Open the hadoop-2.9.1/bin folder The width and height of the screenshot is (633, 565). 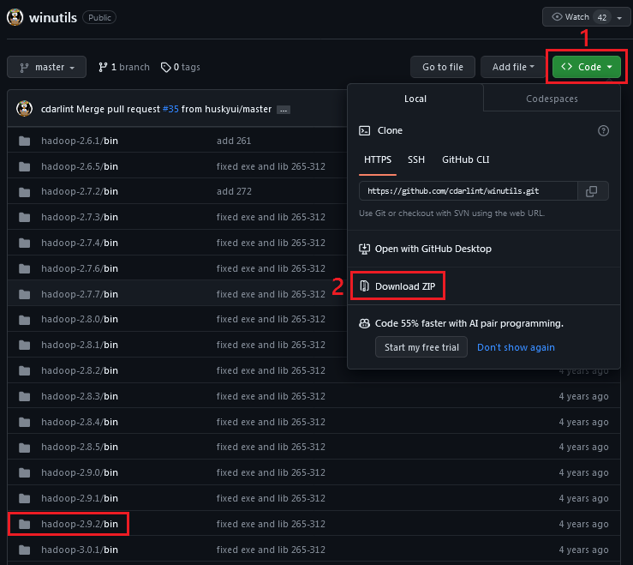pyautogui.click(x=80, y=498)
